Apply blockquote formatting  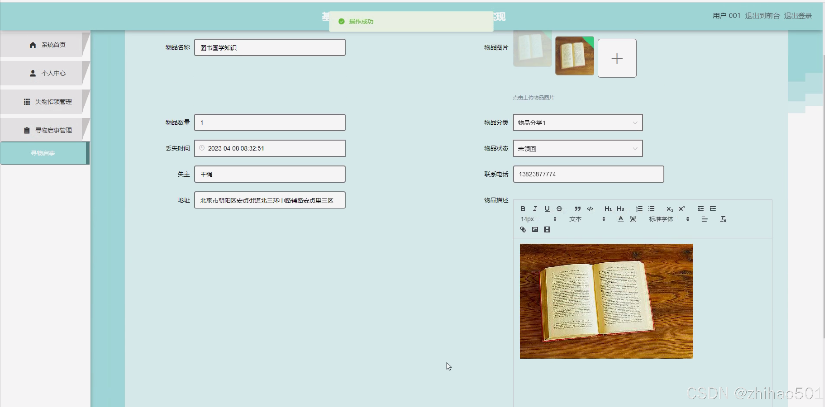[x=577, y=209]
